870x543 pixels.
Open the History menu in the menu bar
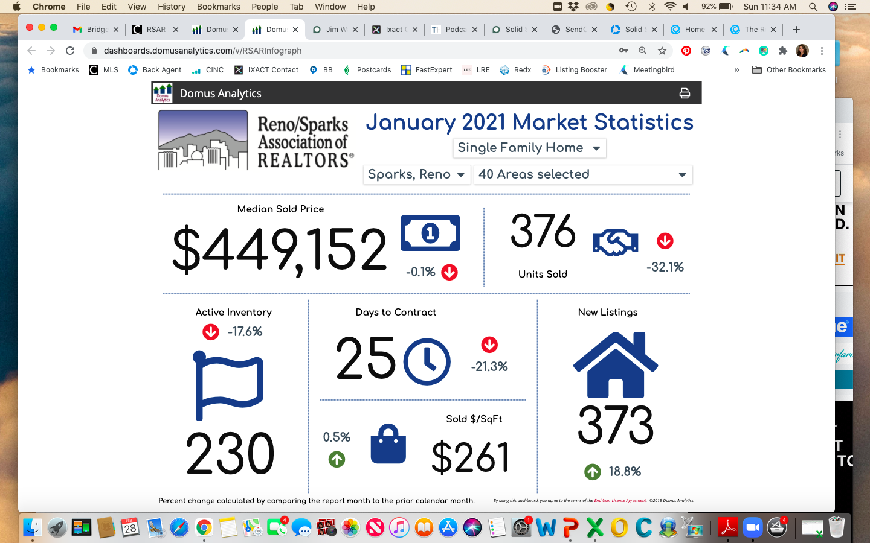click(x=172, y=7)
